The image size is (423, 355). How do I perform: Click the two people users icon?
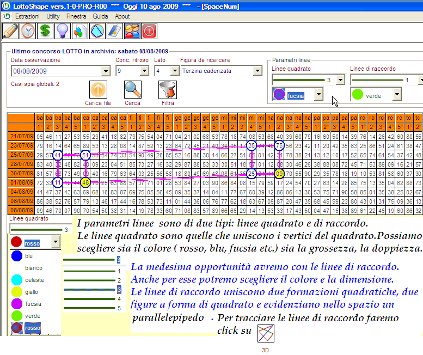coord(132,31)
